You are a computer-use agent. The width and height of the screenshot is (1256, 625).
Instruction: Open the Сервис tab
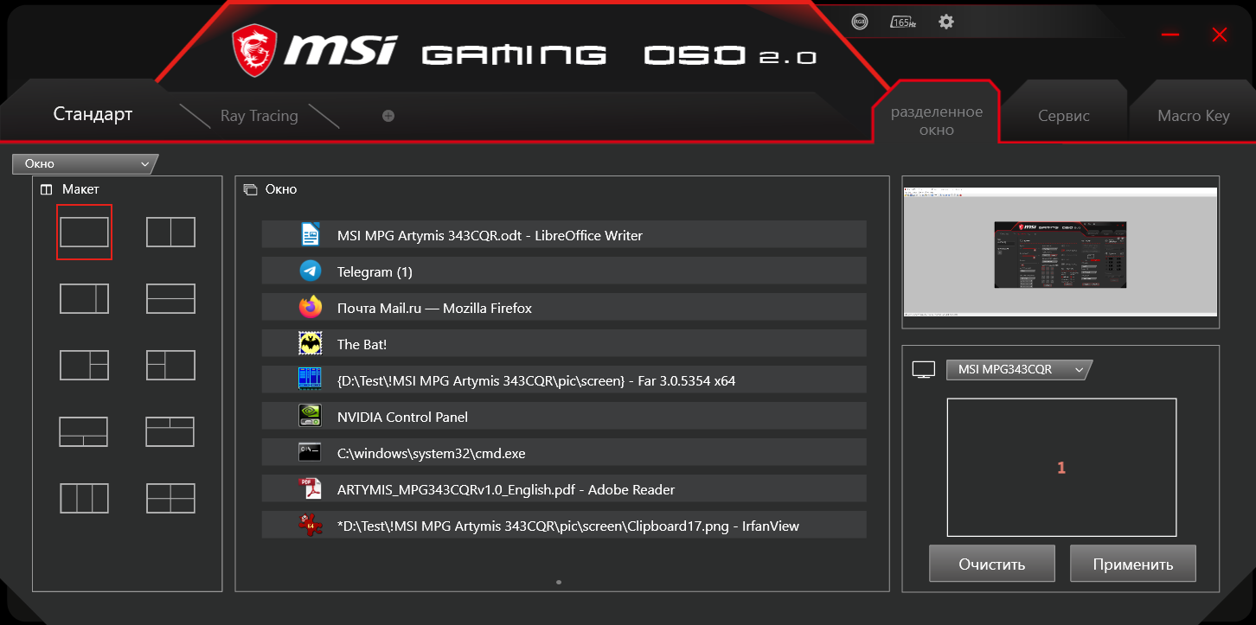coord(1064,116)
